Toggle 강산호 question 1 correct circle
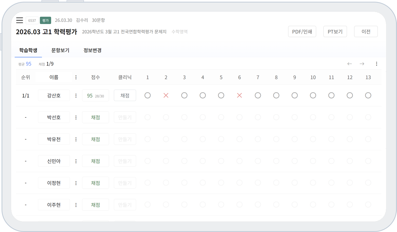The image size is (397, 232). click(x=148, y=95)
